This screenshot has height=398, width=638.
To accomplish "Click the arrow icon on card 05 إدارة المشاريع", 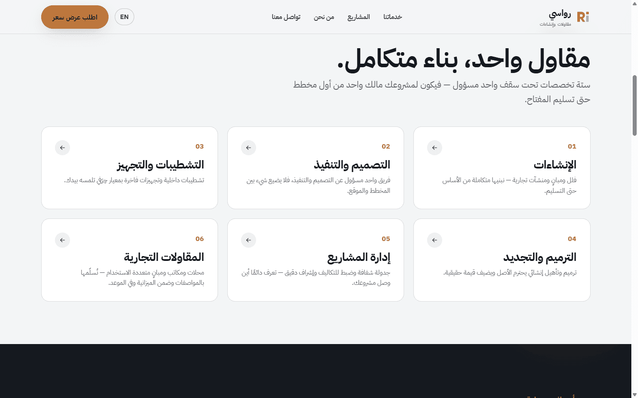I will (249, 240).
